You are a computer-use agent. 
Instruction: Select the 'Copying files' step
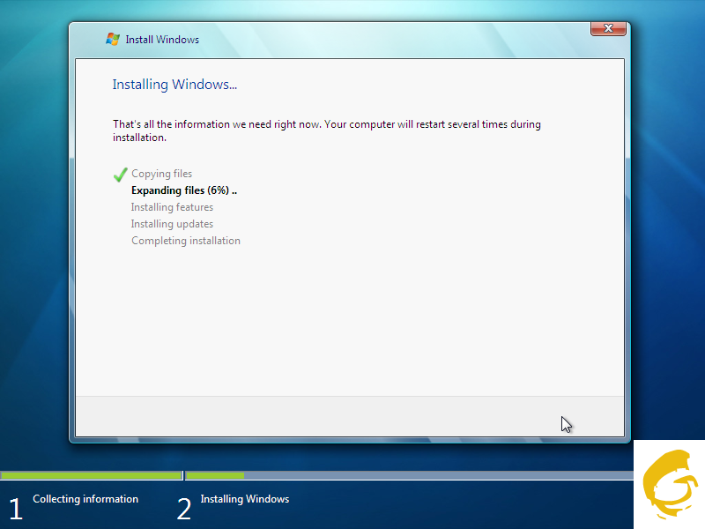point(161,175)
